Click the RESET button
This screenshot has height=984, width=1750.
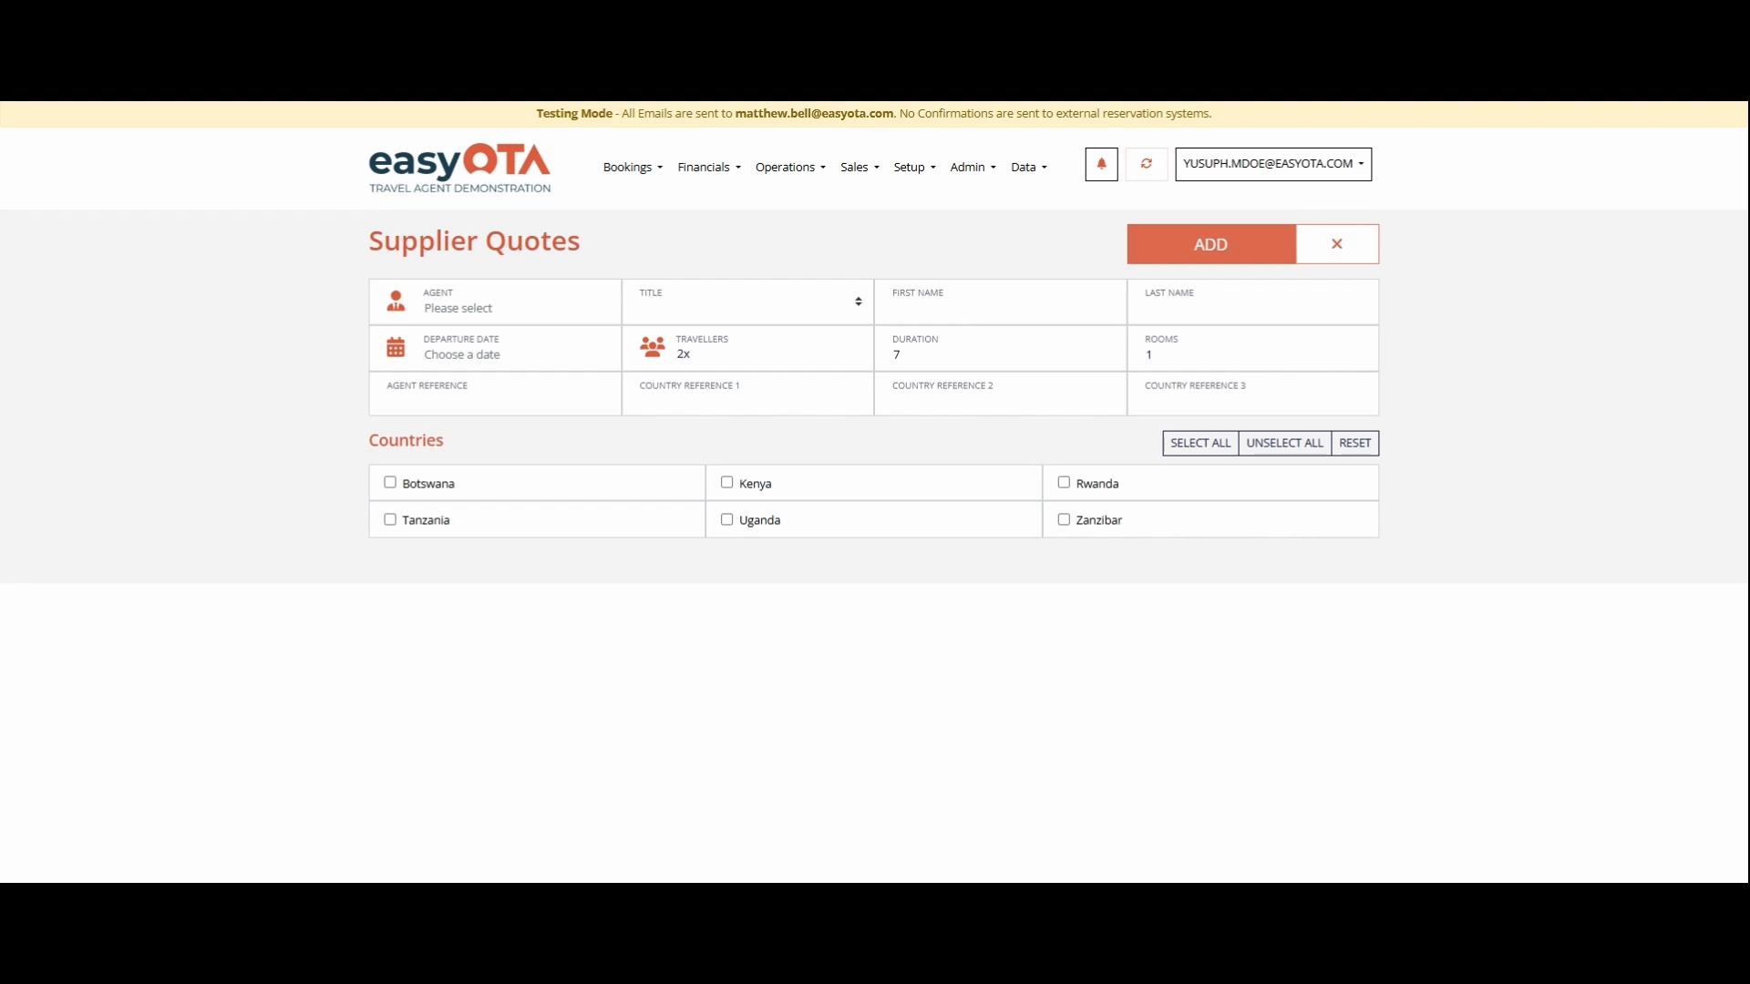pyautogui.click(x=1354, y=443)
